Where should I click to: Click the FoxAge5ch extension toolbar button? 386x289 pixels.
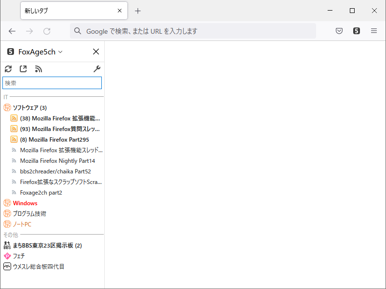coord(357,31)
